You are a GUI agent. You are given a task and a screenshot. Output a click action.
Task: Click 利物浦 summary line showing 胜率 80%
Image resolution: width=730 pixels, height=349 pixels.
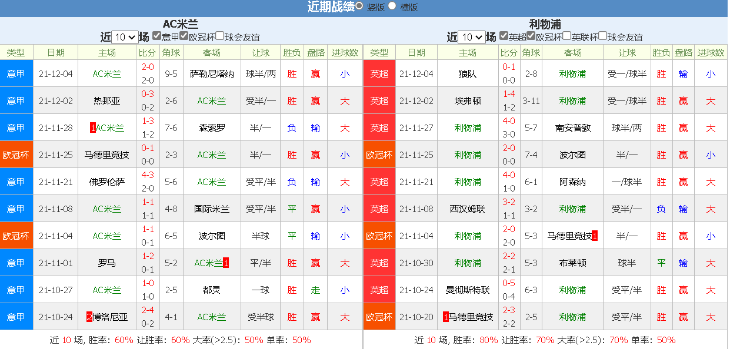click(545, 340)
